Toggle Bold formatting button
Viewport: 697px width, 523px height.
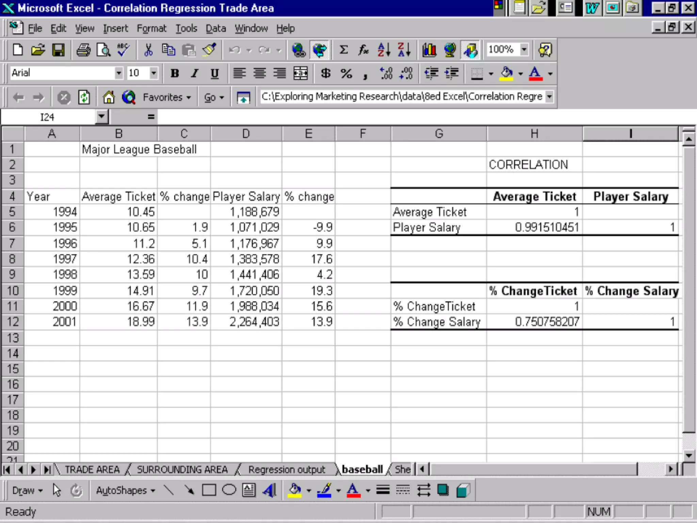coord(175,73)
